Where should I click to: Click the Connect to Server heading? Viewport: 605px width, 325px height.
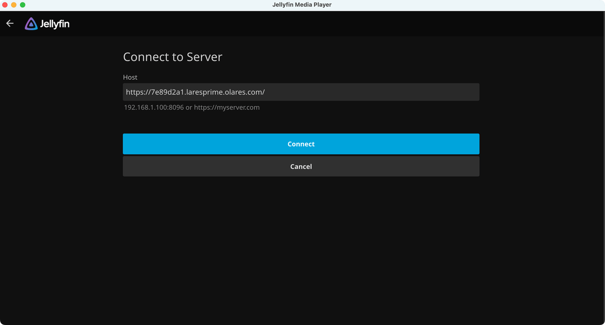point(173,57)
